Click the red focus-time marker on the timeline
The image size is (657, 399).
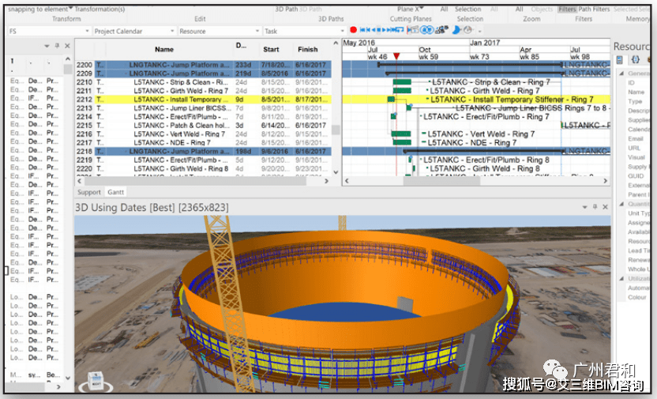point(396,57)
